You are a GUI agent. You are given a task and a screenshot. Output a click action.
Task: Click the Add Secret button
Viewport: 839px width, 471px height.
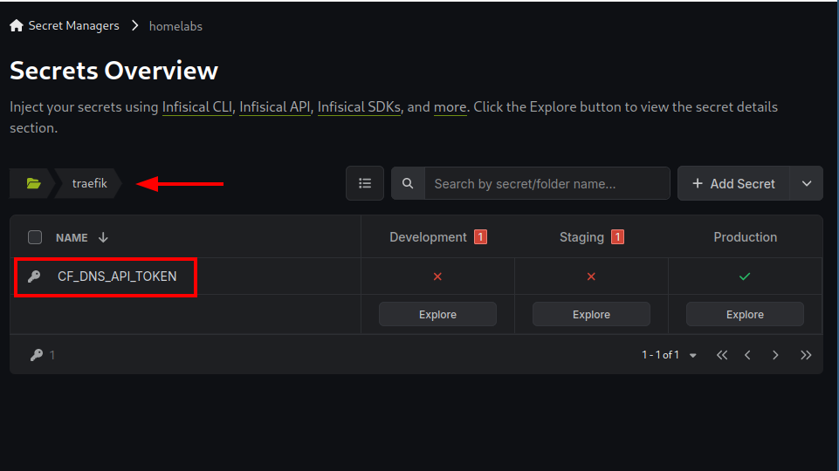[x=733, y=183]
